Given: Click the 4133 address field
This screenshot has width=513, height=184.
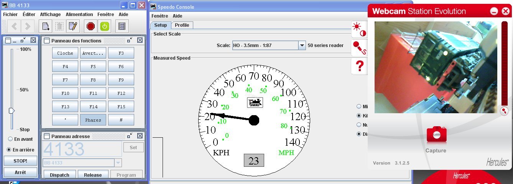Looking at the screenshot, I should (82, 149).
